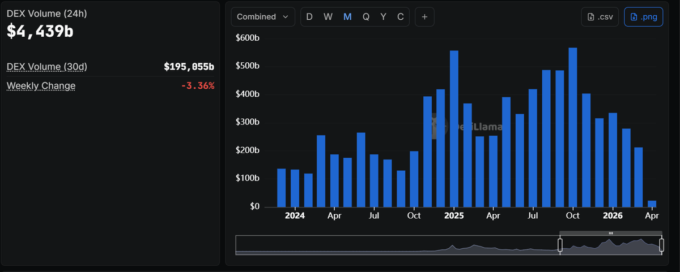The width and height of the screenshot is (680, 272).
Task: Select the W weekly interval
Action: click(x=328, y=17)
